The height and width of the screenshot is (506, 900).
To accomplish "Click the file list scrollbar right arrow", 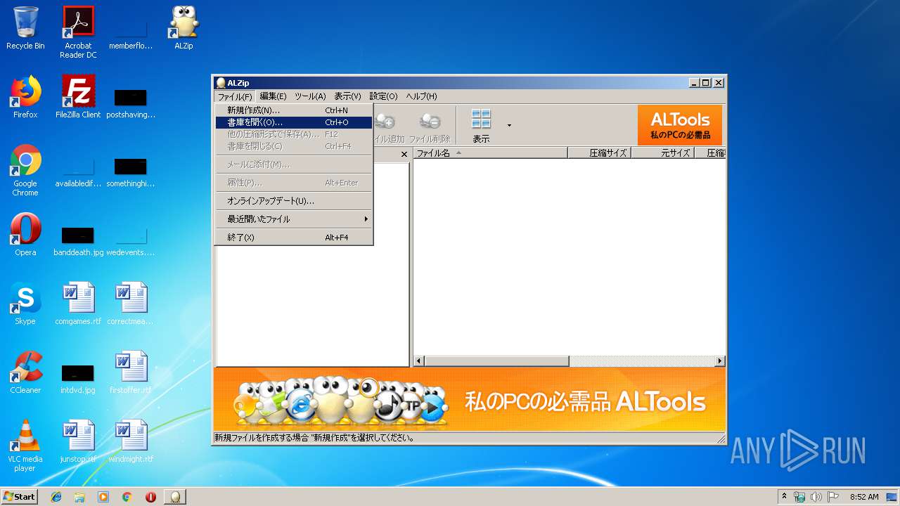I will coord(719,361).
